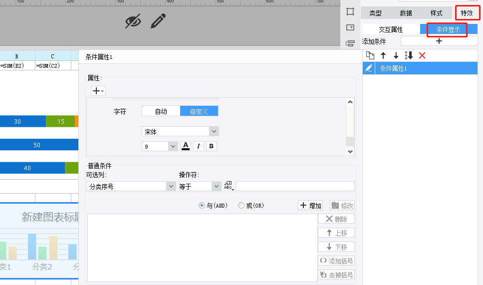Switch to the 特效 tab
The height and width of the screenshot is (285, 483).
point(467,13)
